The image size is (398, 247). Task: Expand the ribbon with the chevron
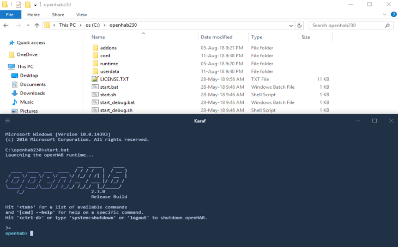point(384,15)
